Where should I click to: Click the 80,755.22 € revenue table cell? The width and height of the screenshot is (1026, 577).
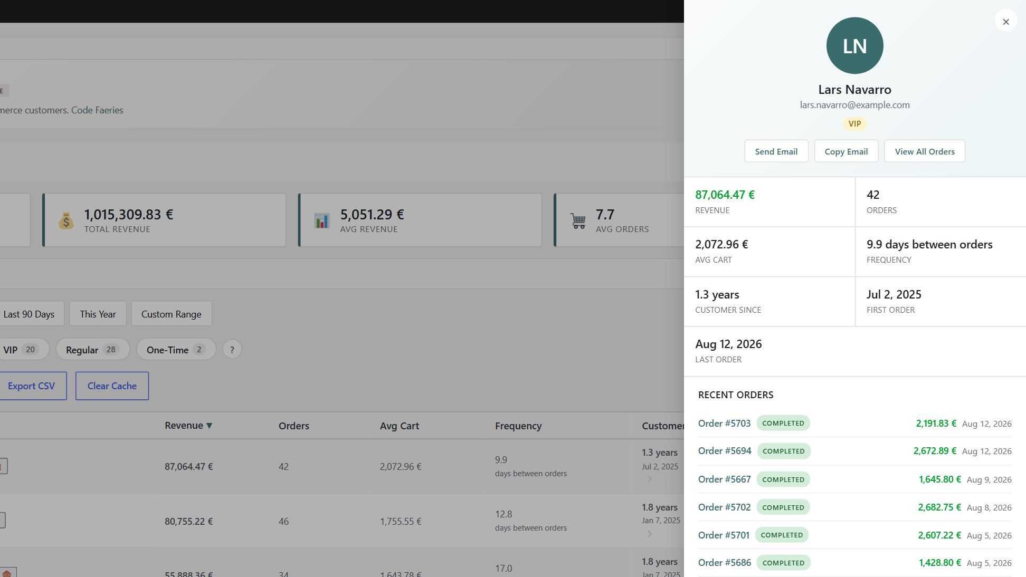189,522
